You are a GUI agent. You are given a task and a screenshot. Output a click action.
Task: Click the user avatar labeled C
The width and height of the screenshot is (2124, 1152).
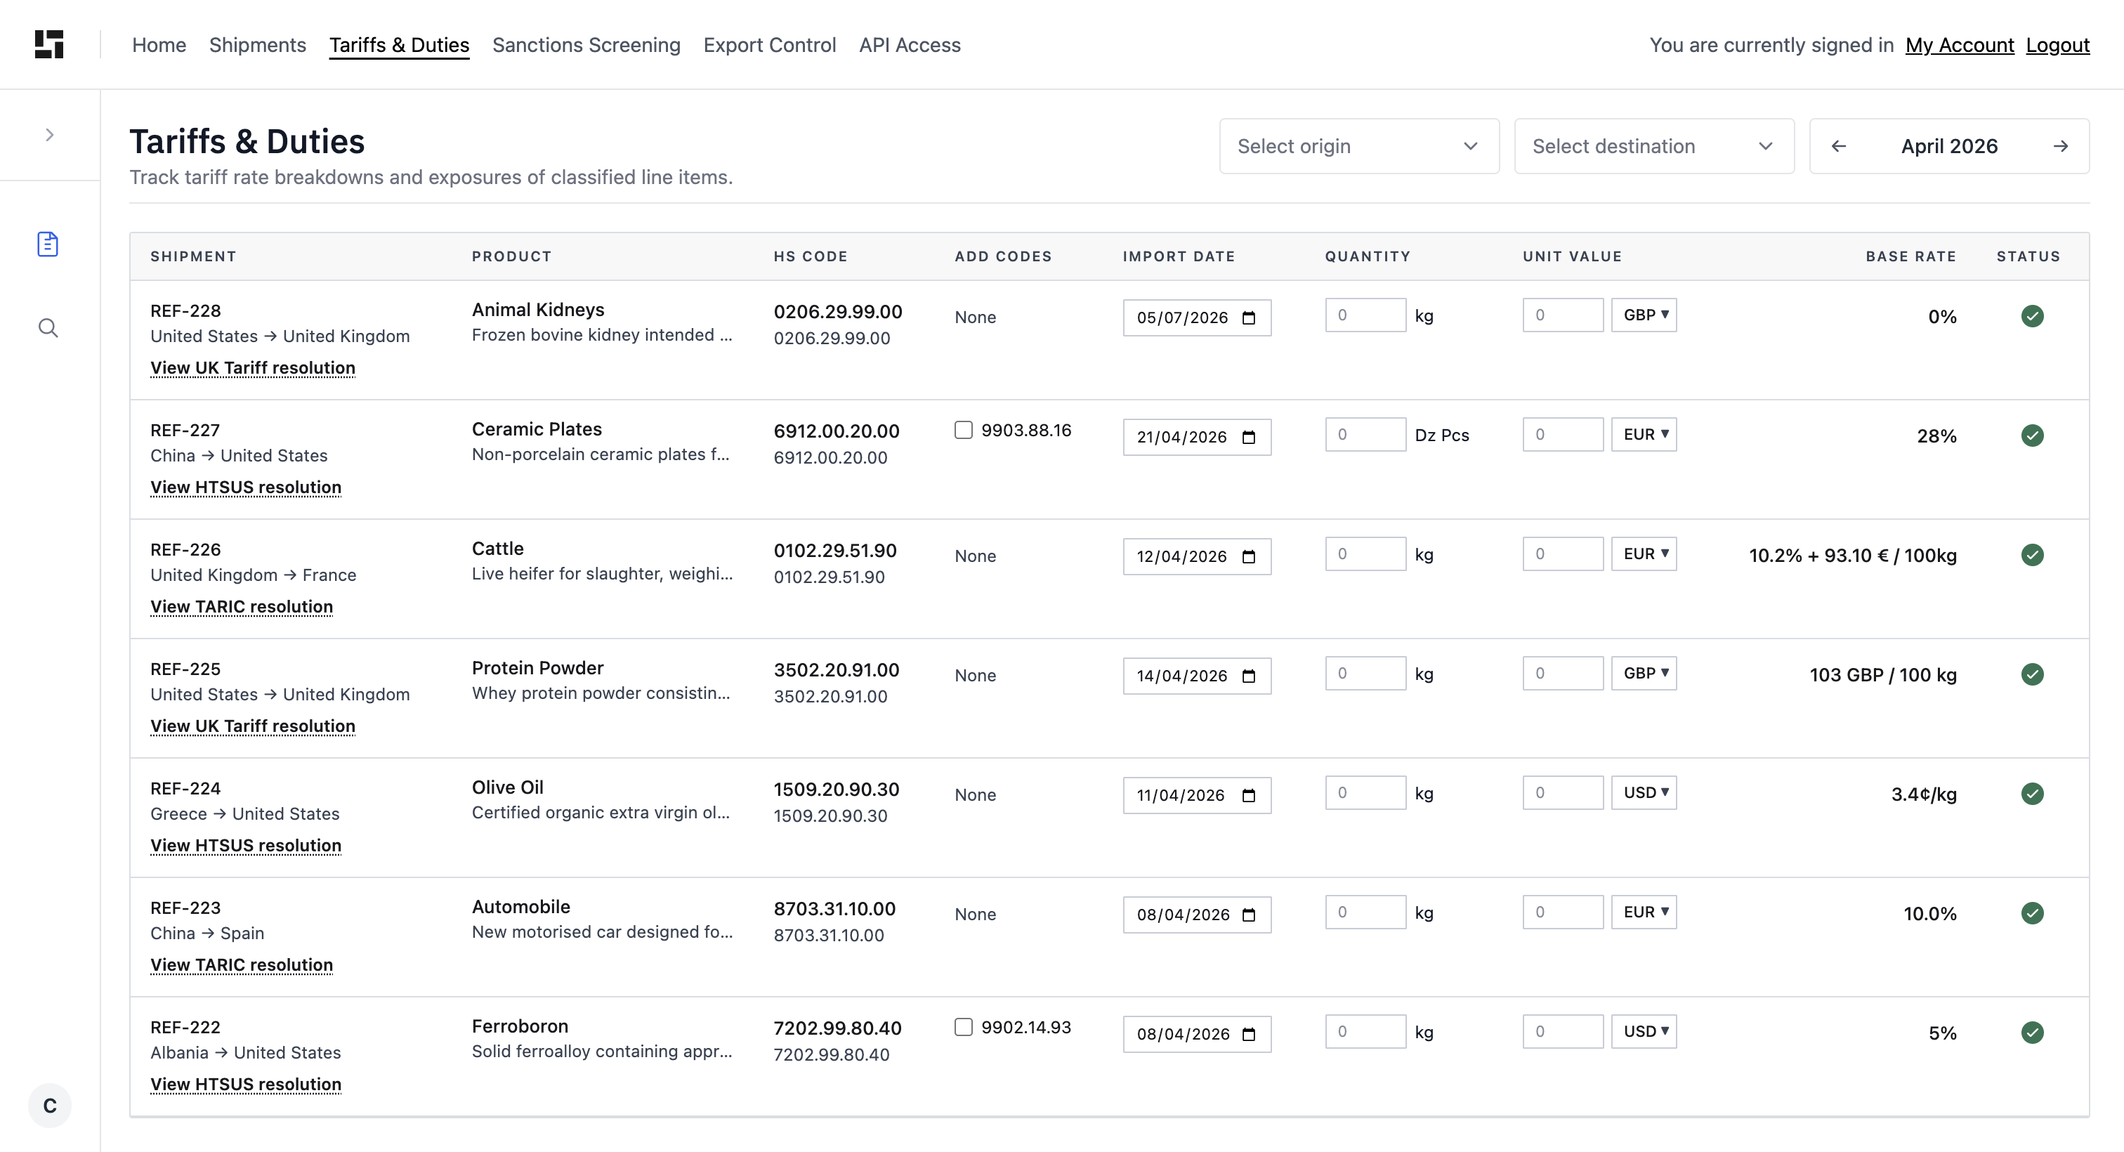click(49, 1105)
